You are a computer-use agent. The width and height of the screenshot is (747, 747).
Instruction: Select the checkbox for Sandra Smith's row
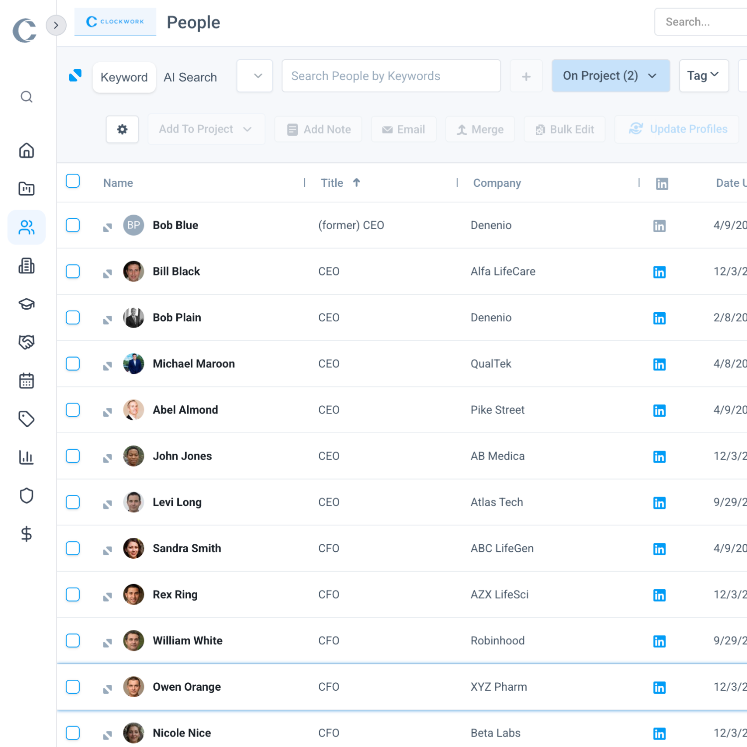pos(73,548)
